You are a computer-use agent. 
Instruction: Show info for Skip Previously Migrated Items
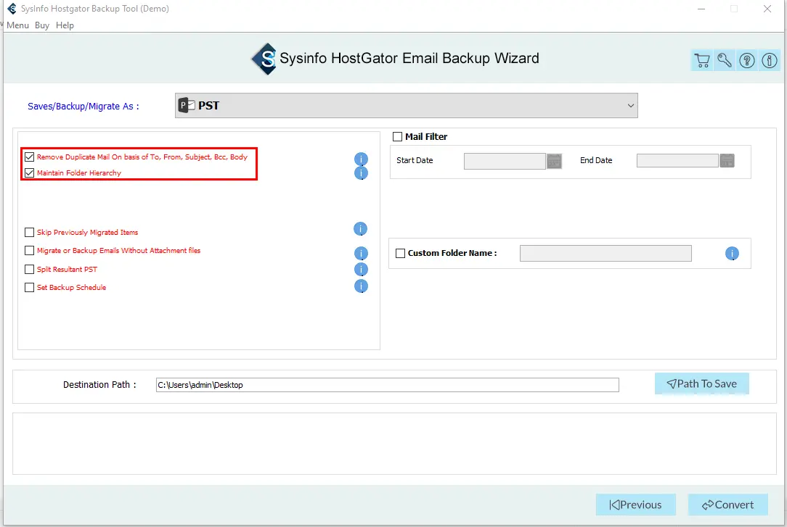[x=360, y=229]
